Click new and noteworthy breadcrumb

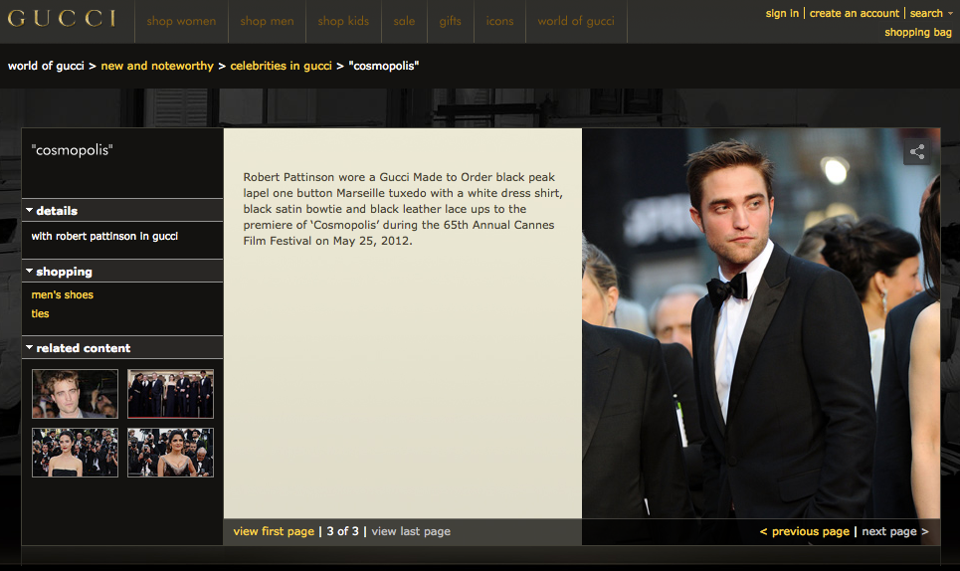pyautogui.click(x=157, y=66)
